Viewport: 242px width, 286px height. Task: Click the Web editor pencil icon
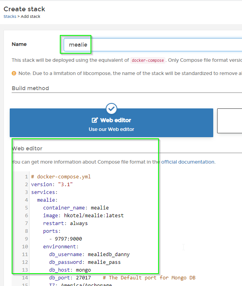pos(95,120)
